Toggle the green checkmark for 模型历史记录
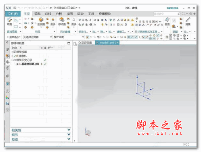201x152 pixels. coord(45,60)
